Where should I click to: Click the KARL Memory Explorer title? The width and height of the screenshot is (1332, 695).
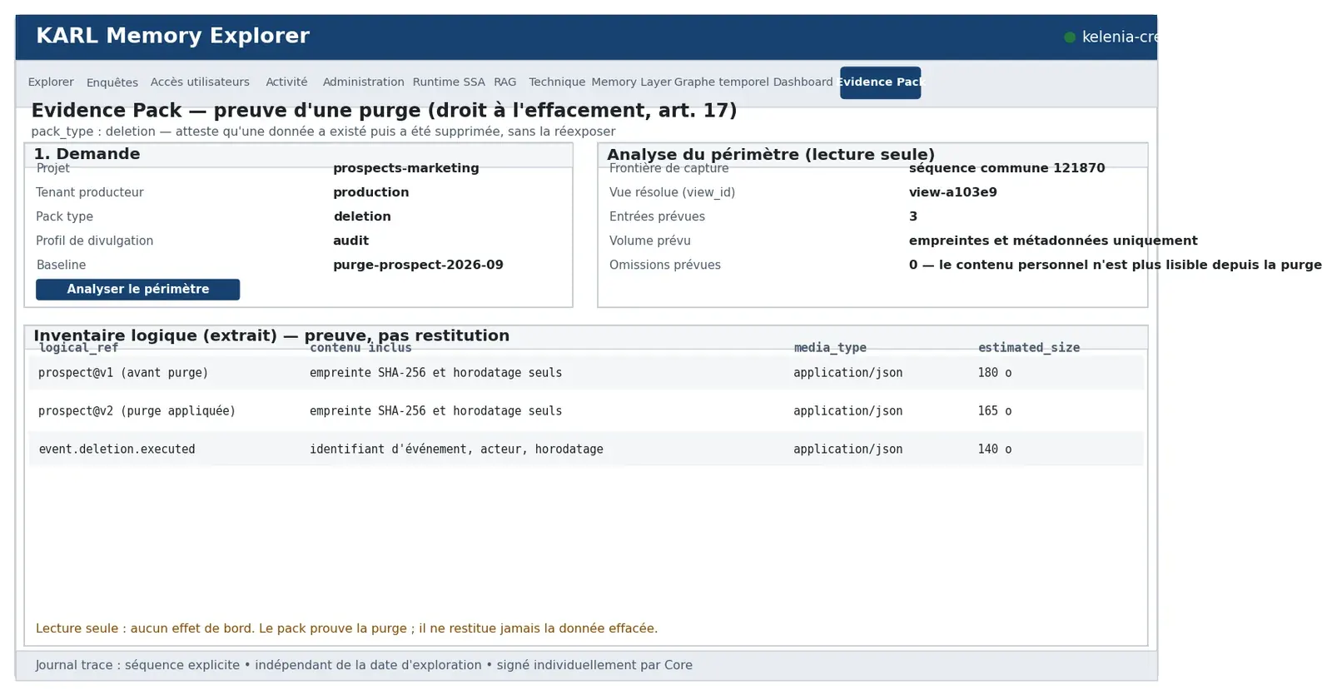point(172,36)
